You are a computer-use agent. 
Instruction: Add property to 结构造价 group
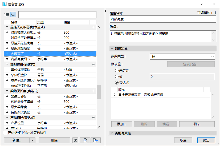[x=93, y=64]
